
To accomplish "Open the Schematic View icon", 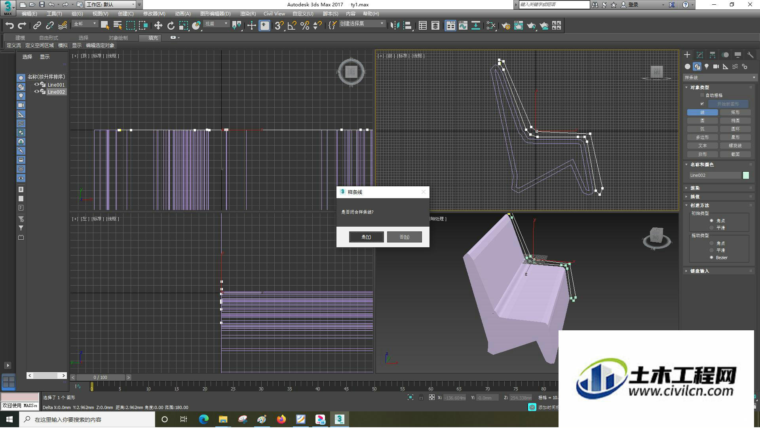I will click(476, 26).
